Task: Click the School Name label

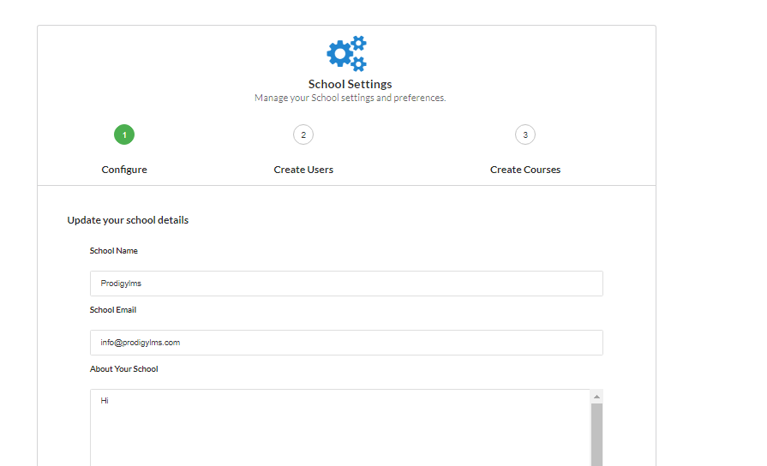Action: coord(114,251)
